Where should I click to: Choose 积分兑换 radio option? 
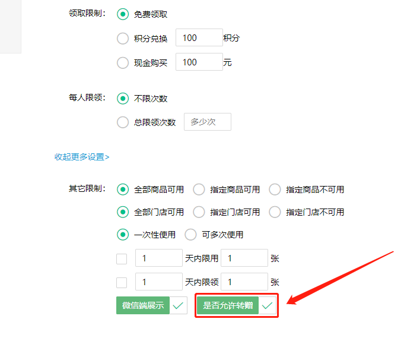point(123,39)
